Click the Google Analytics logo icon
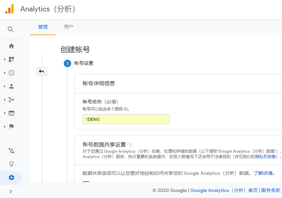Screen dimensions: 282x198 (x=9, y=9)
